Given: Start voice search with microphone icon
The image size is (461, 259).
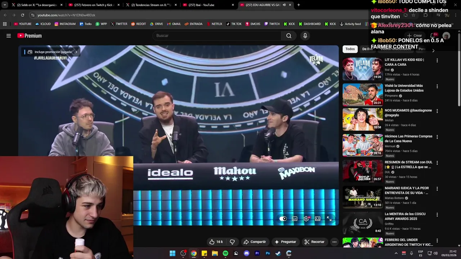Looking at the screenshot, I should click(x=305, y=36).
